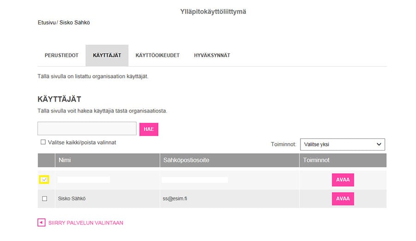Click AVAA button for Sisko Sähkö
416x241 pixels.
pos(343,199)
